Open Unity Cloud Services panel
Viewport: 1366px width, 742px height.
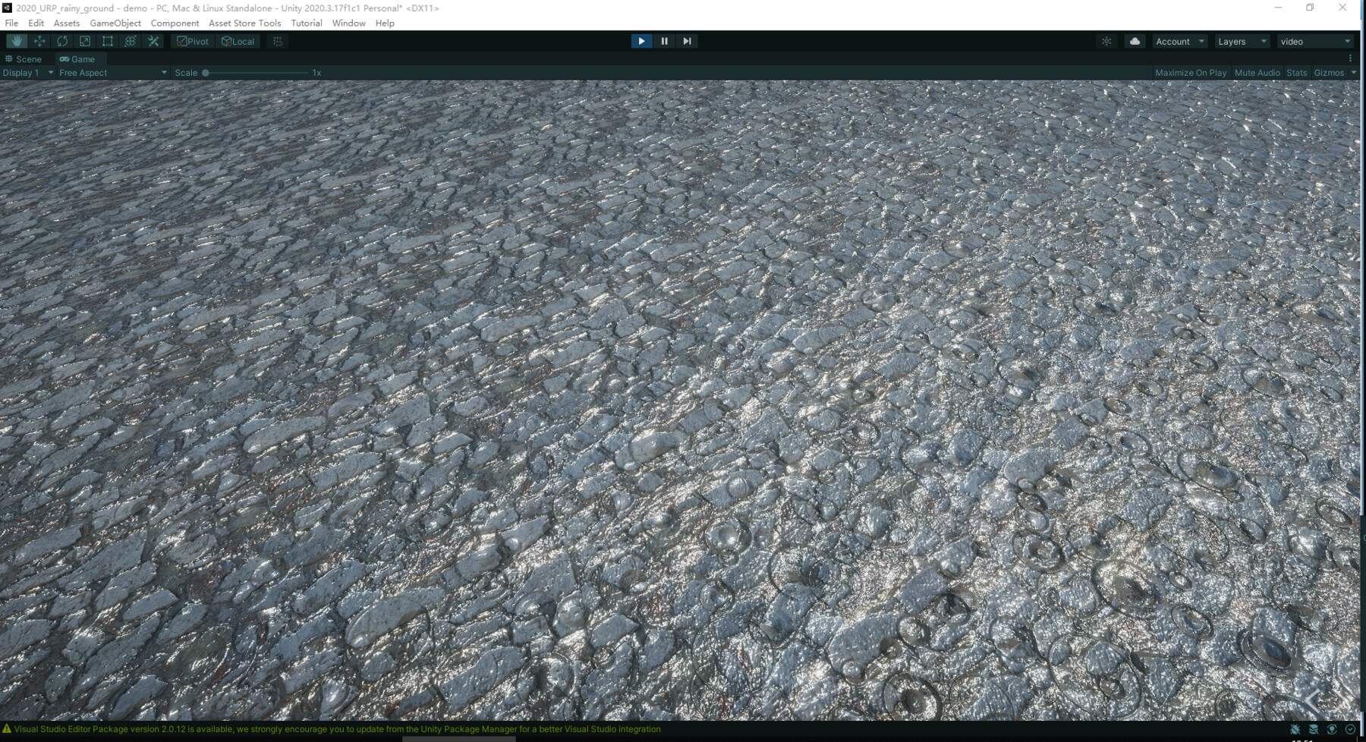pyautogui.click(x=1134, y=41)
